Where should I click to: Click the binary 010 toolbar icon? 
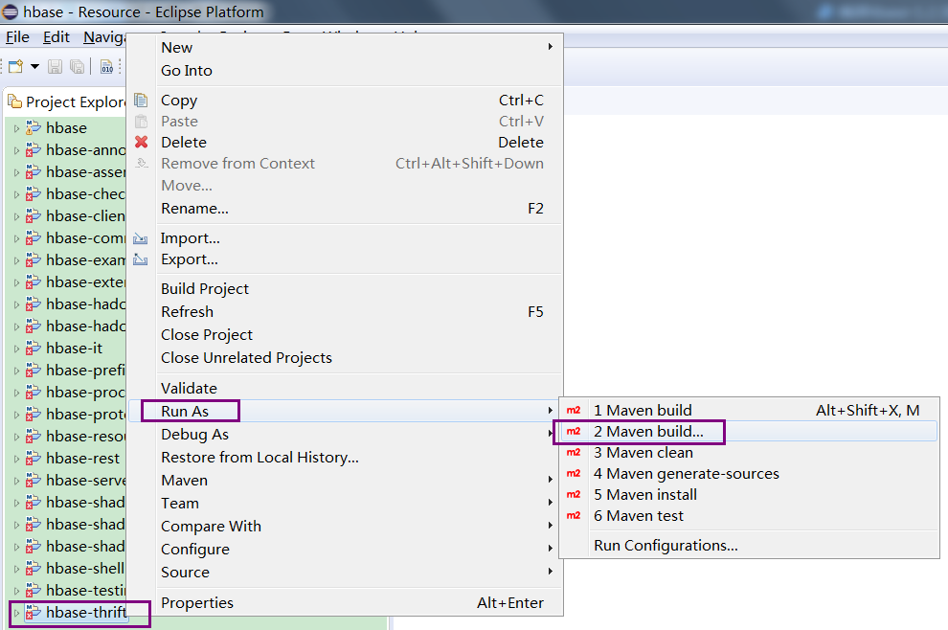[107, 66]
